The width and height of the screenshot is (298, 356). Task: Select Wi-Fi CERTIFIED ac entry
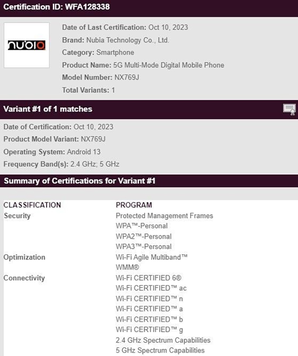tap(151, 288)
